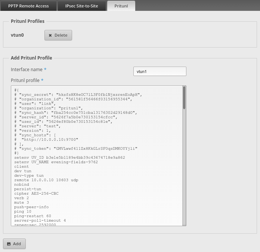Delete the vtun0 profile

[58, 35]
